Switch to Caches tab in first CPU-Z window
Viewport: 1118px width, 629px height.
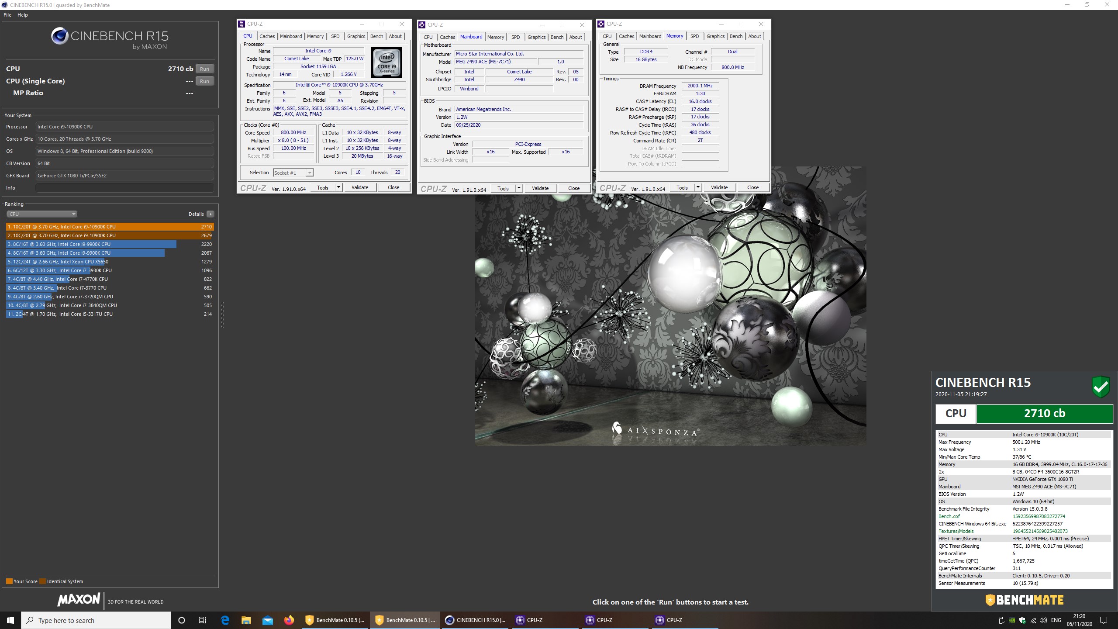[267, 36]
